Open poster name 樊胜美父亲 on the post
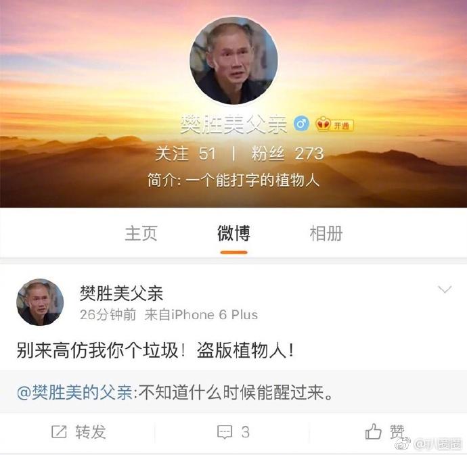Image resolution: width=467 pixels, height=455 pixels. 122,293
